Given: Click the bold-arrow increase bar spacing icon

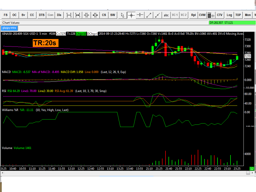Looking at the screenshot, I should pos(78,15).
